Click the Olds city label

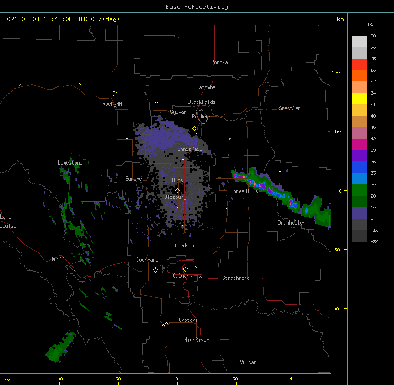[177, 180]
